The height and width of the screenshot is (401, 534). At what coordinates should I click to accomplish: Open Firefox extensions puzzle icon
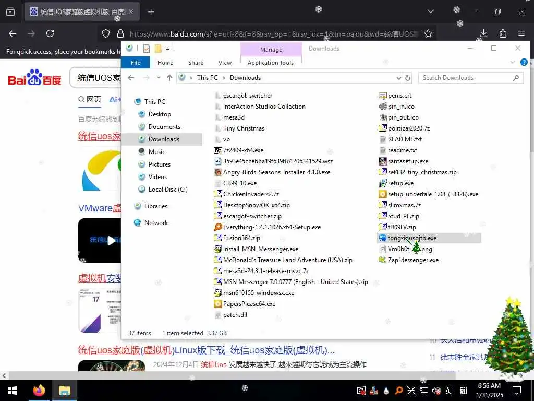coord(503,33)
